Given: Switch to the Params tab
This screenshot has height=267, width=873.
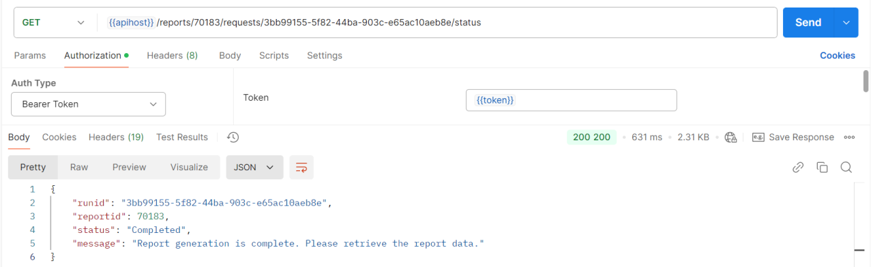Looking at the screenshot, I should [x=30, y=55].
